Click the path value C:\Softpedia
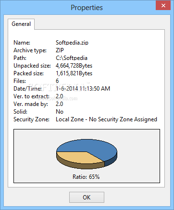The image size is (174, 210). [x=72, y=58]
